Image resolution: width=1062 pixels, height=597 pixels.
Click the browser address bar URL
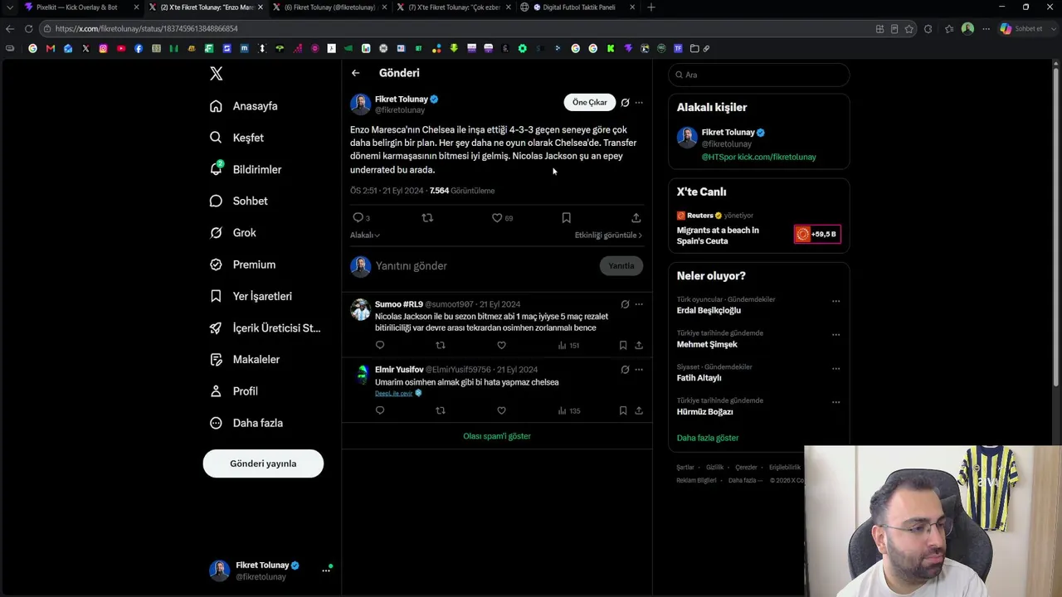(x=147, y=29)
